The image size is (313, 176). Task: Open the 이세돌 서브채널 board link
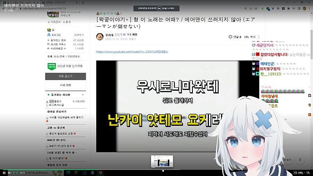66,118
